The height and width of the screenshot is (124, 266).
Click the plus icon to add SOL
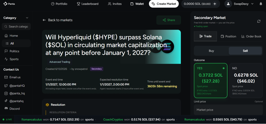tap(215, 4)
